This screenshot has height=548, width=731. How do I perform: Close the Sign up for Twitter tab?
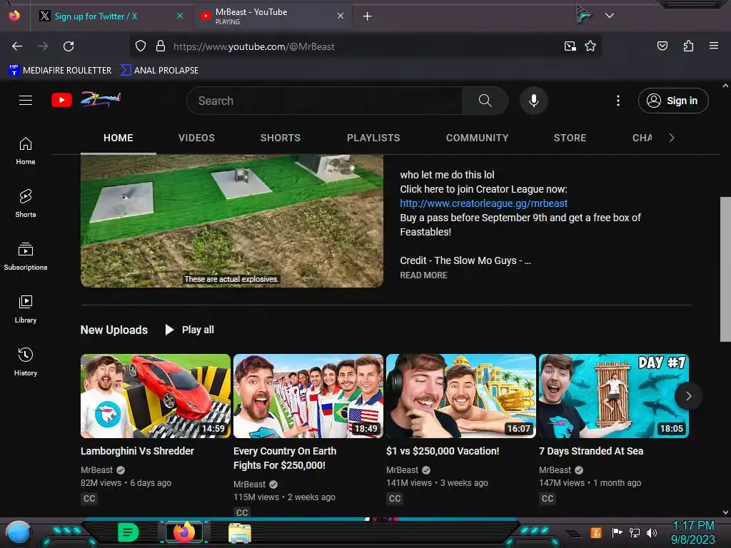pyautogui.click(x=180, y=16)
